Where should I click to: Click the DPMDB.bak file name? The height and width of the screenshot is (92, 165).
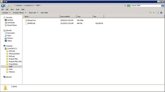[31, 23]
